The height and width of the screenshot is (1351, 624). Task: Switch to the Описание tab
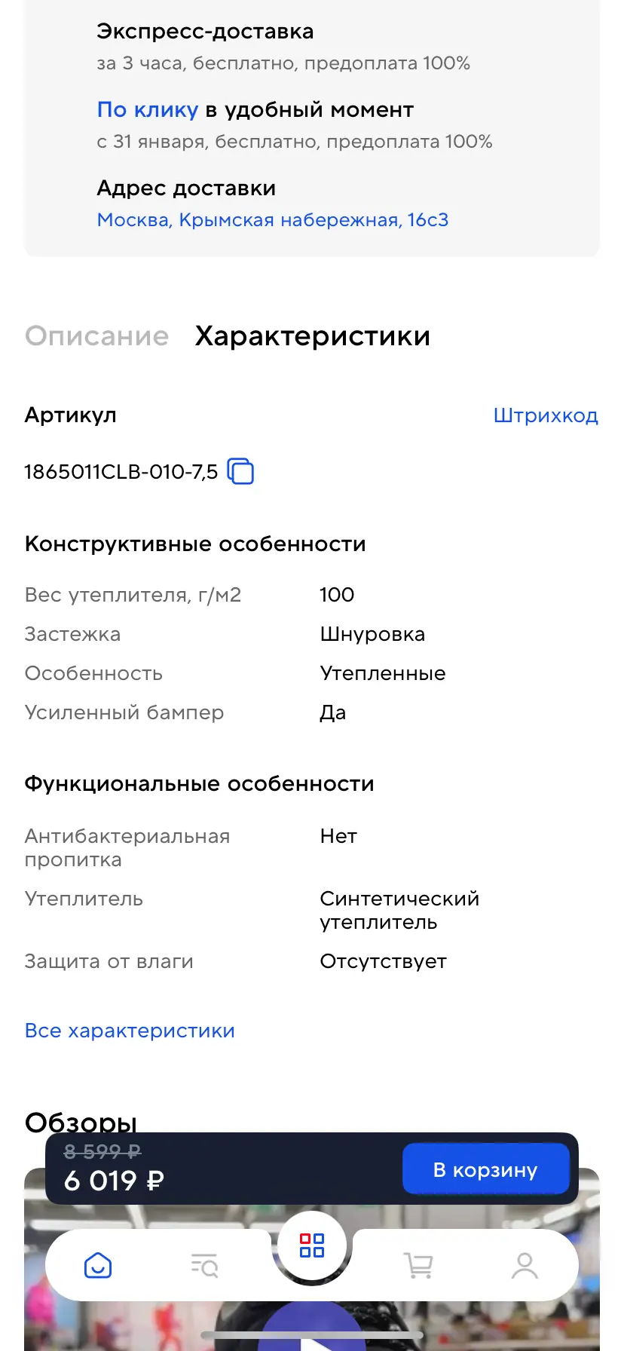pos(96,336)
